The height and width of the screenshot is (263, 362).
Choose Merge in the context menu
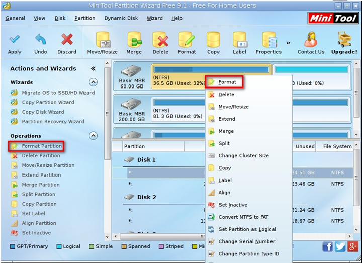pyautogui.click(x=249, y=131)
